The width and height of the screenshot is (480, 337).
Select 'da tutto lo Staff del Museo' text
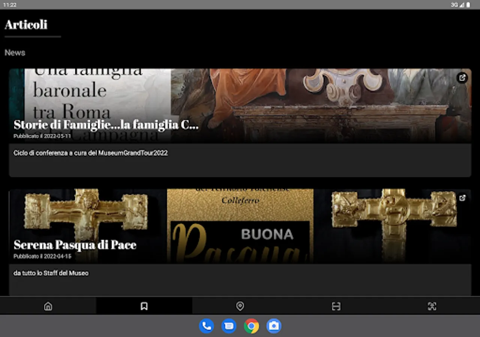(x=51, y=273)
